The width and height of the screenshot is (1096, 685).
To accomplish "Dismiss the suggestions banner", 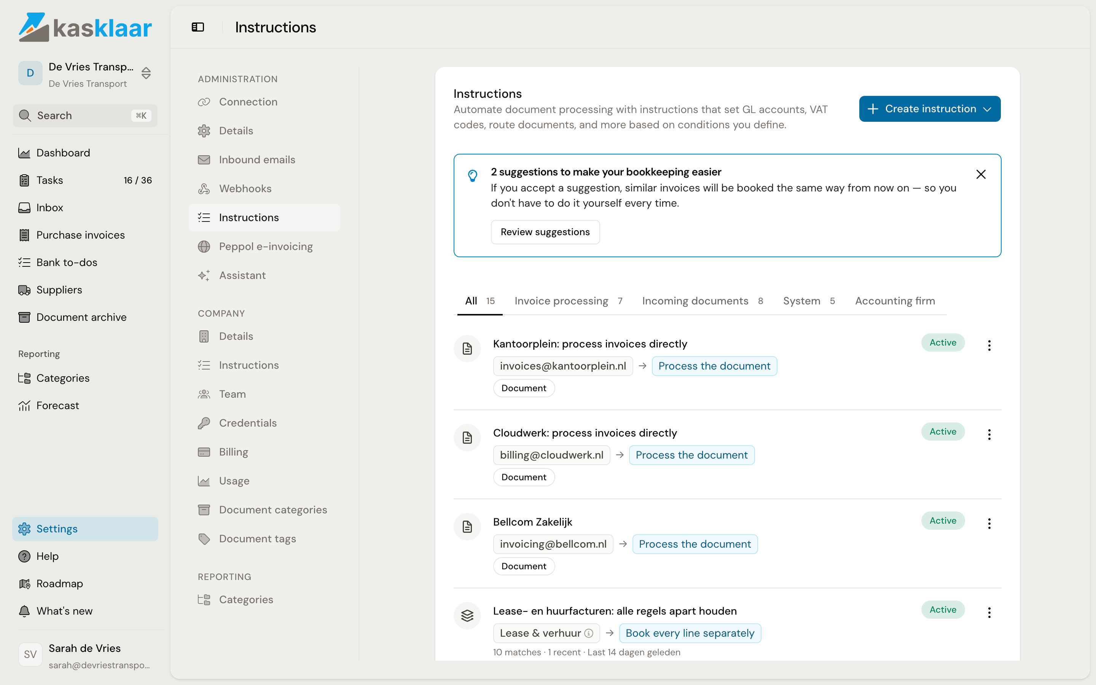I will point(981,174).
